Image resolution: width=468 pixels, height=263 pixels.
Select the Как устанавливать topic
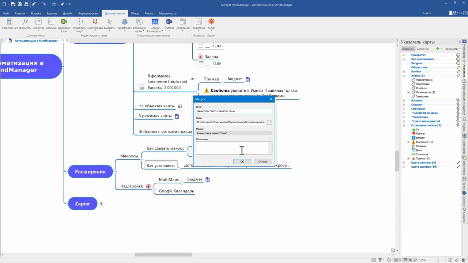pos(161,165)
